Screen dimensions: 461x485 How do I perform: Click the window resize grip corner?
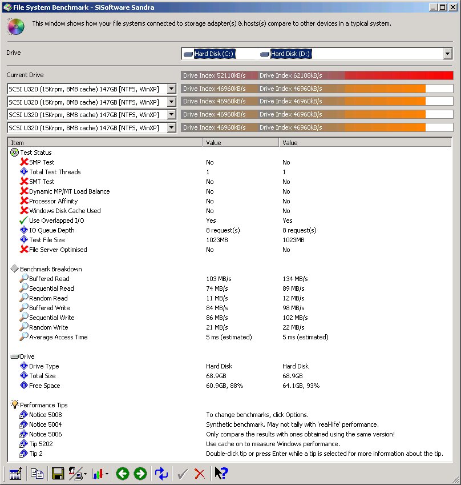tap(456, 480)
